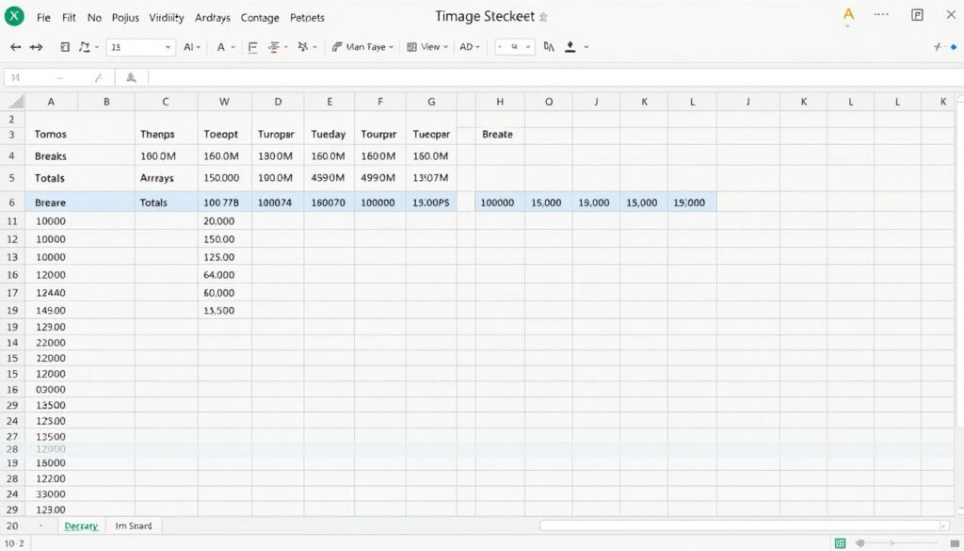Open the small combo box after AD

(x=515, y=47)
